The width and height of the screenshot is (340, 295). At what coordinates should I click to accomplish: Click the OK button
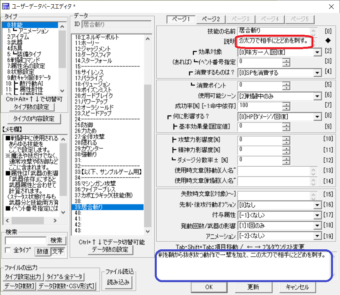(x=209, y=287)
